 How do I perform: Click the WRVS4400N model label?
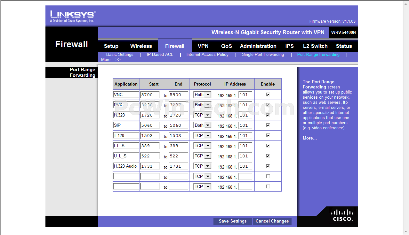tap(343, 32)
